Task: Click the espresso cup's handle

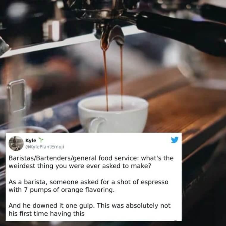Action: [96, 125]
